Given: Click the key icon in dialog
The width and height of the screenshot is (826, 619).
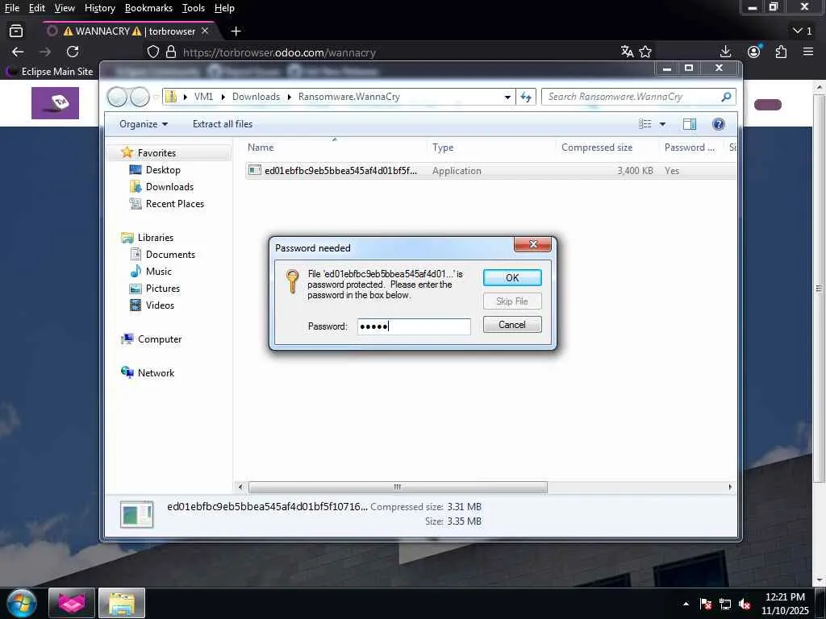Looking at the screenshot, I should [x=292, y=281].
